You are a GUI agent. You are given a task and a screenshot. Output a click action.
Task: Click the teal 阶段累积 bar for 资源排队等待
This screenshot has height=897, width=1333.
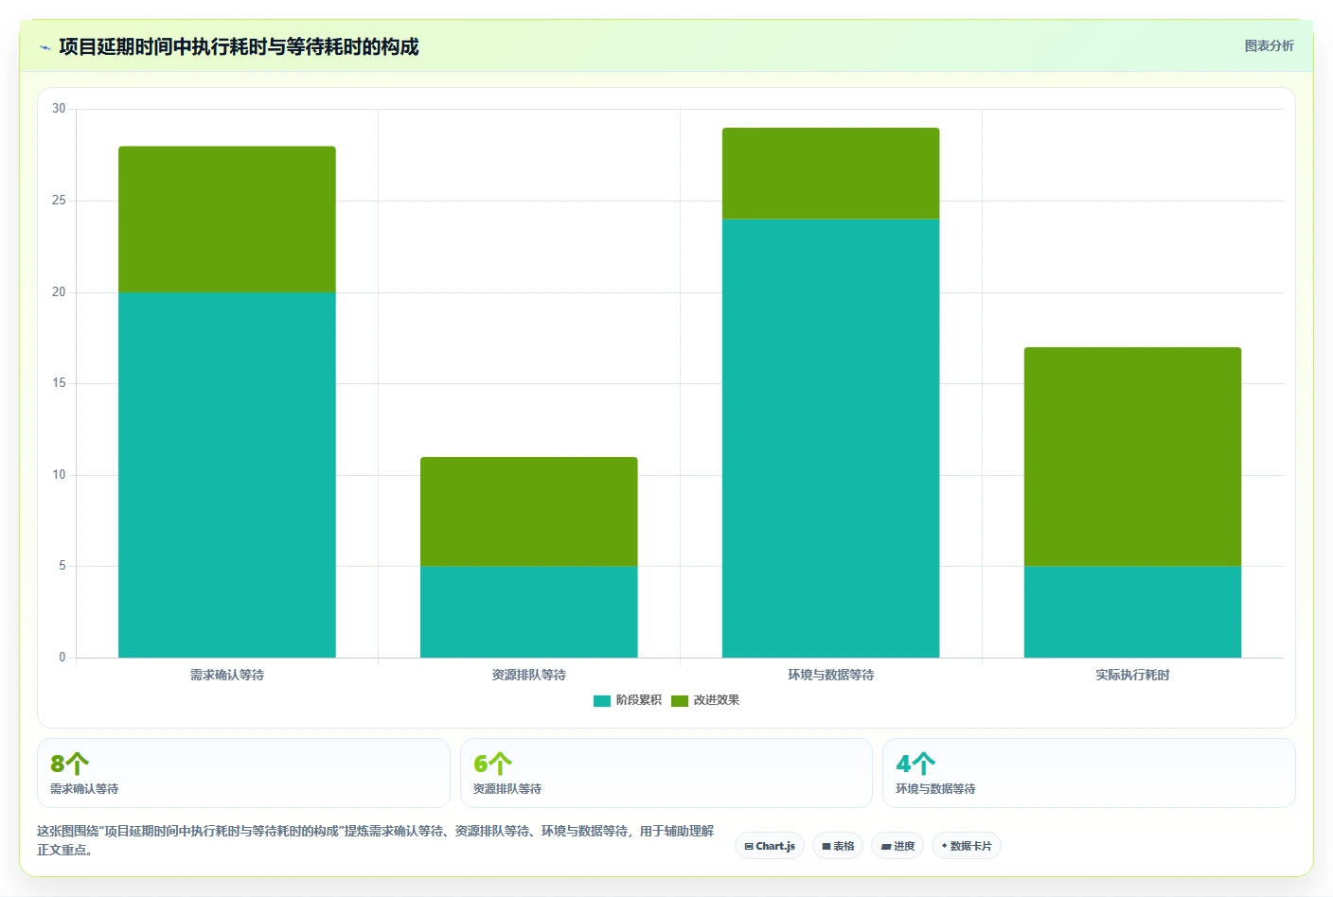pos(529,611)
